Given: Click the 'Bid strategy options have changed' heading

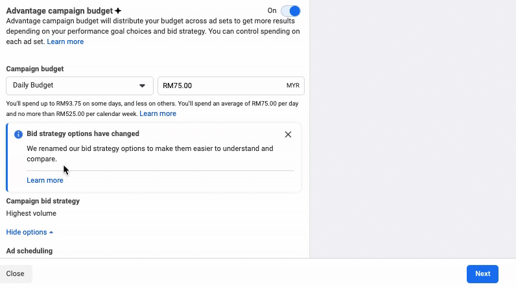Looking at the screenshot, I should [83, 134].
